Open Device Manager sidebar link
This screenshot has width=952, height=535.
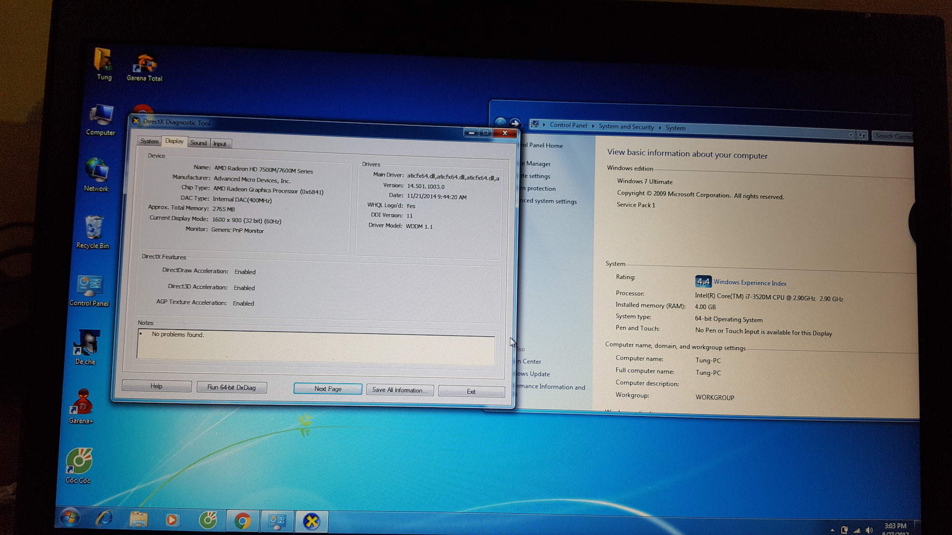pos(535,163)
